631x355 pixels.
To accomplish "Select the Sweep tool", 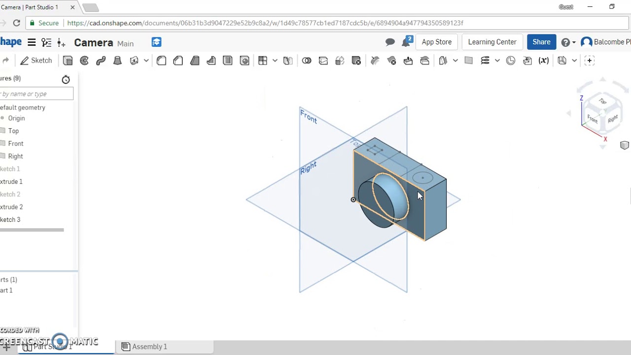I will click(101, 61).
